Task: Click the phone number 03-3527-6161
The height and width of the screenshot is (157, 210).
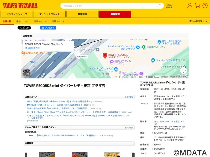Action: click(161, 133)
